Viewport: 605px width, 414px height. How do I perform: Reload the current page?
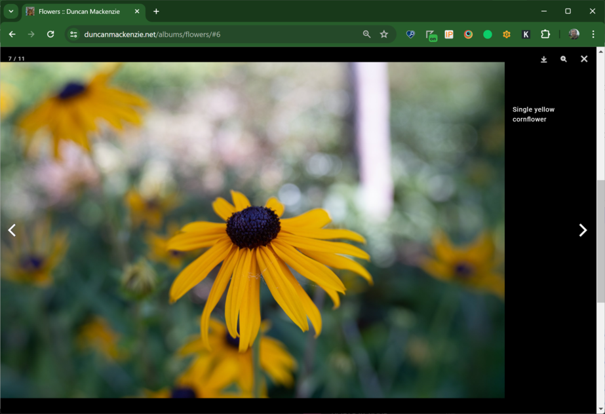pos(50,35)
